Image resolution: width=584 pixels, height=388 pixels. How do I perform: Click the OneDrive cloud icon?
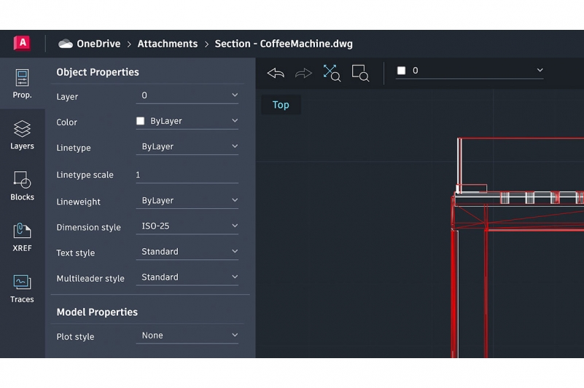click(x=65, y=44)
